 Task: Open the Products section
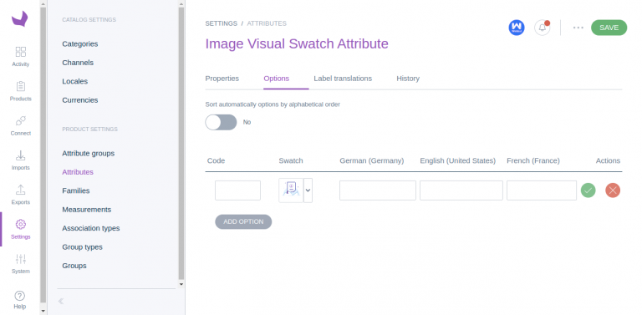pos(20,91)
